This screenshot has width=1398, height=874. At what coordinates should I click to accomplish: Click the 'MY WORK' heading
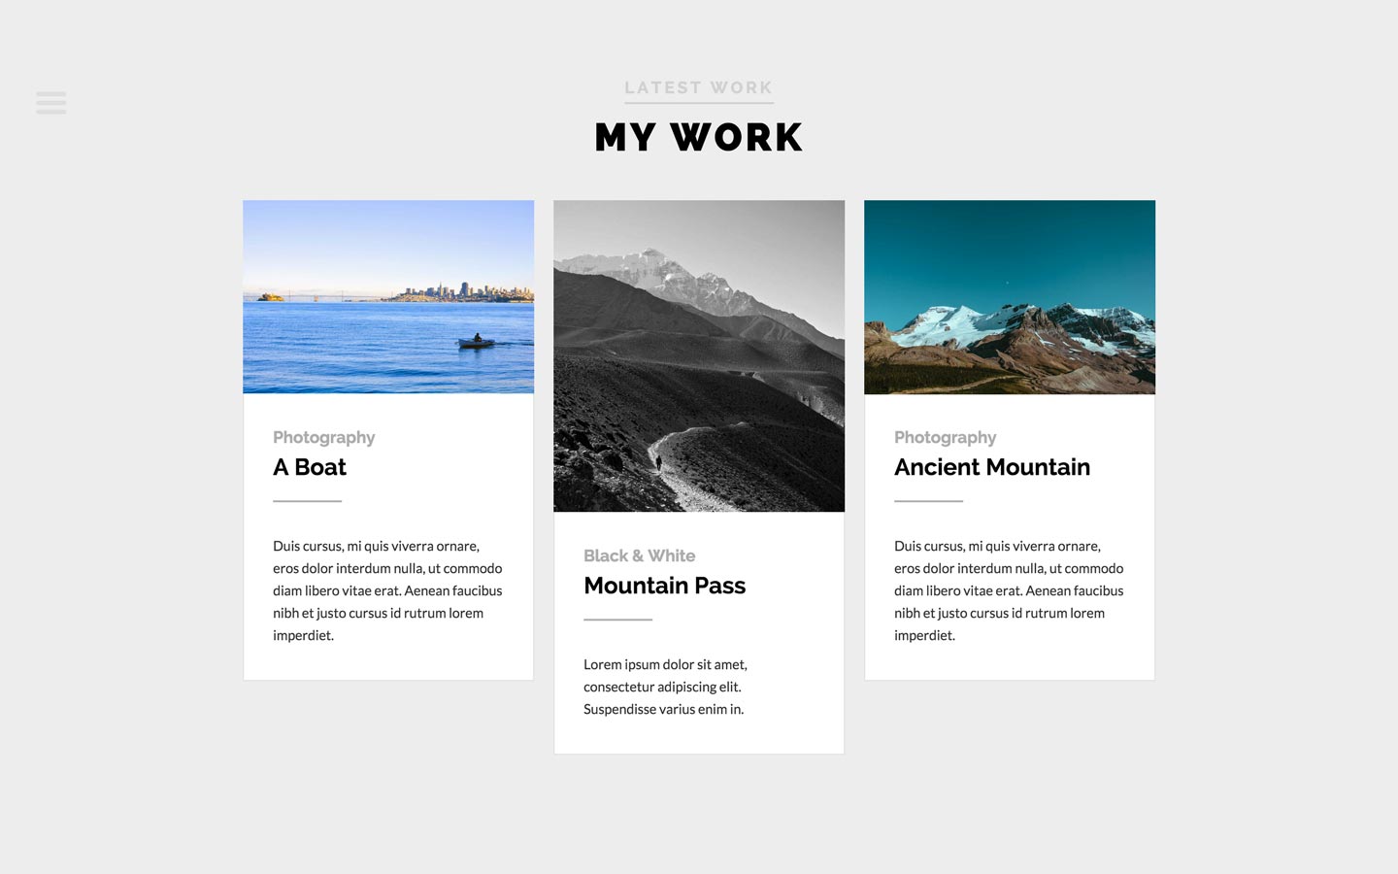[x=699, y=137]
